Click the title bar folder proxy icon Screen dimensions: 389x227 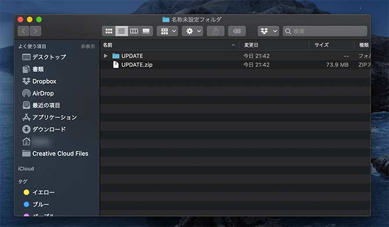[x=165, y=19]
